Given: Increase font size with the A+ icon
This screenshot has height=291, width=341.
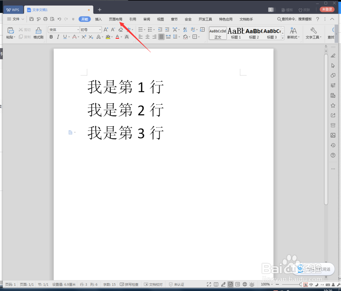Looking at the screenshot, I should [x=106, y=30].
